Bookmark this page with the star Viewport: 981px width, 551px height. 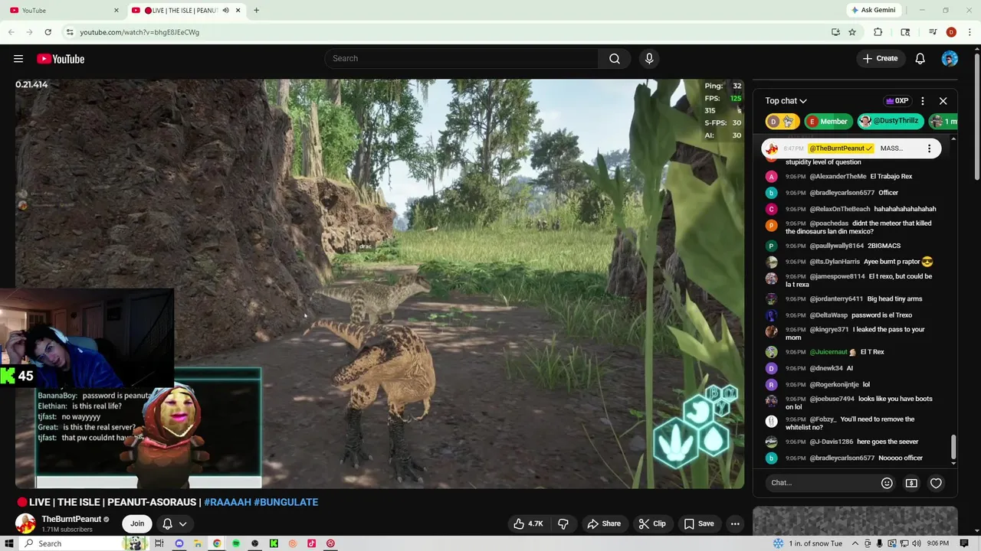pyautogui.click(x=852, y=32)
